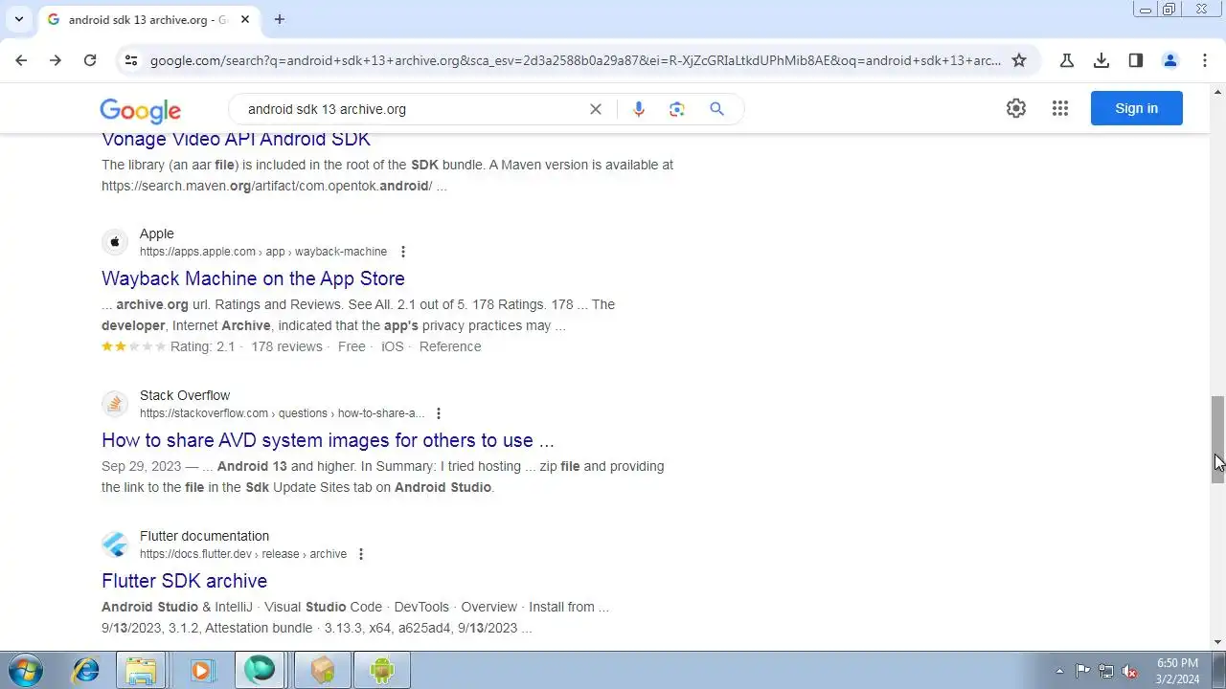Viewport: 1226px width, 689px height.
Task: Open the Chrome profile avatar
Action: 1170,60
